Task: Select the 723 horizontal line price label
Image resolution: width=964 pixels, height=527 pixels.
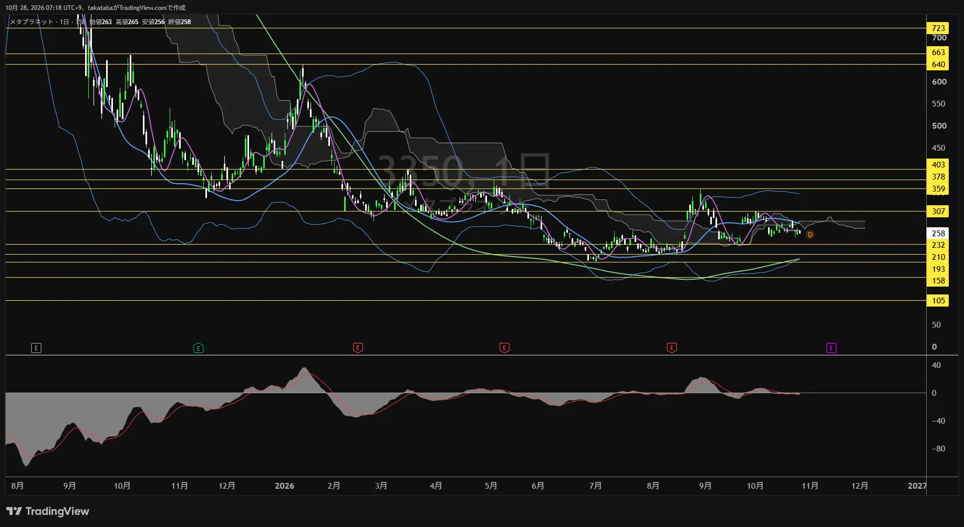Action: coord(938,28)
